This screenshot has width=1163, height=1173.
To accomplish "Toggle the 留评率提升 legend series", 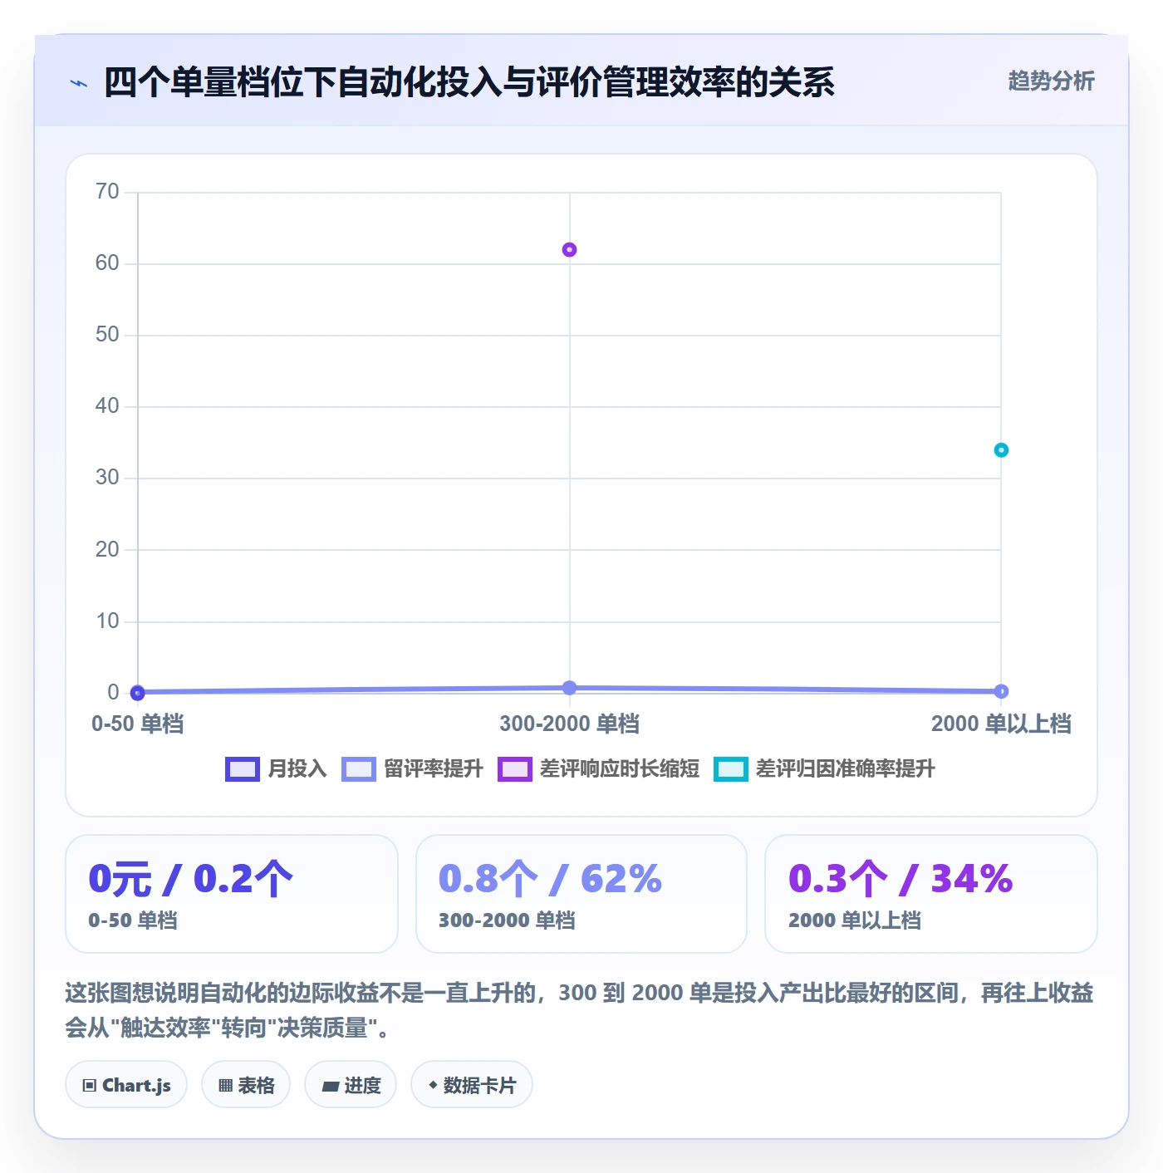I will tap(412, 768).
